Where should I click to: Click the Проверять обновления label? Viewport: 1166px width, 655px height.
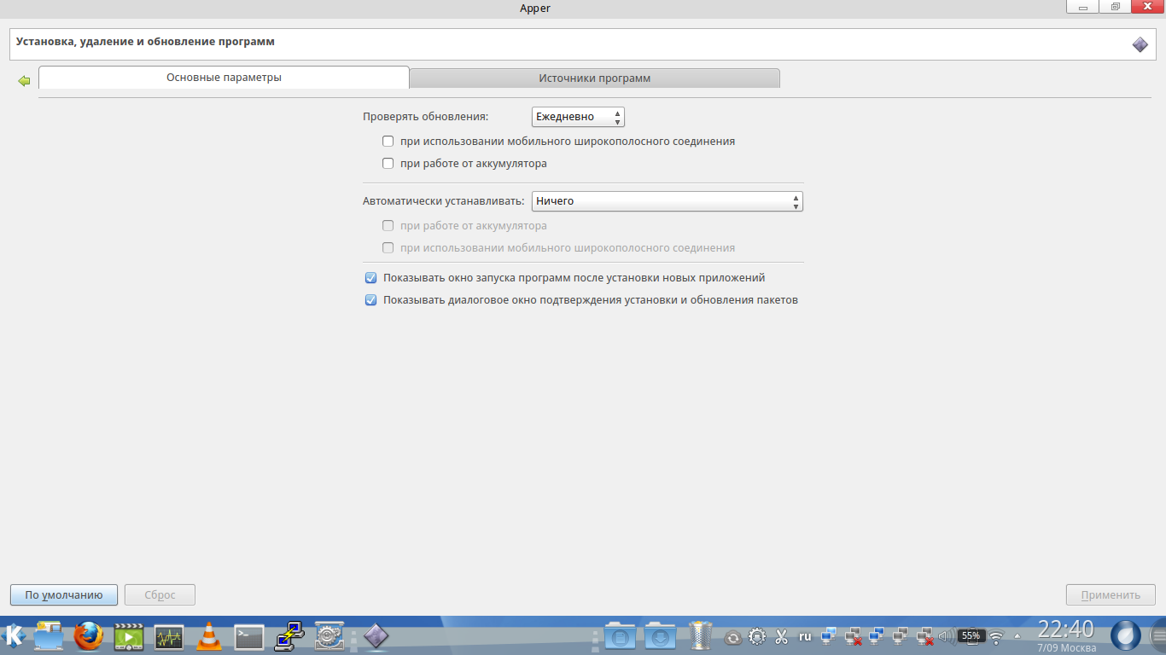[x=426, y=117]
